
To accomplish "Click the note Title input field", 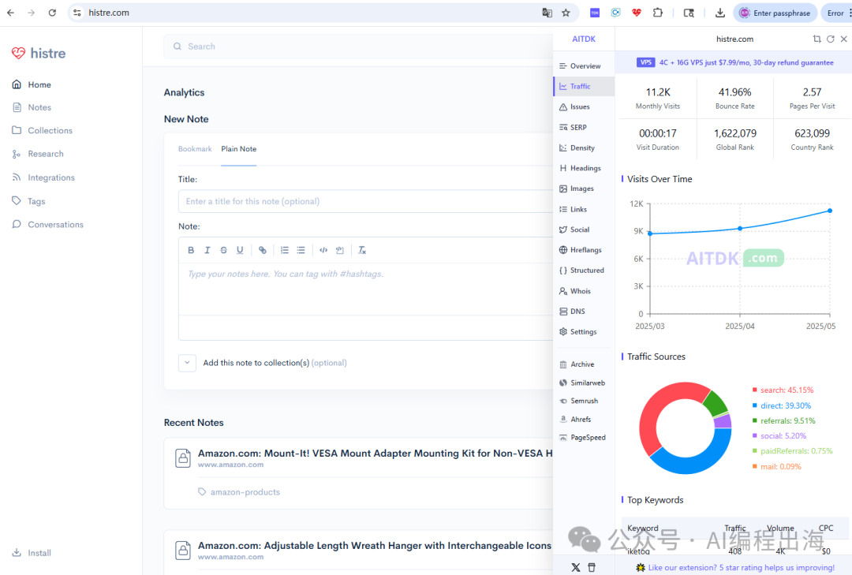I will coord(364,201).
